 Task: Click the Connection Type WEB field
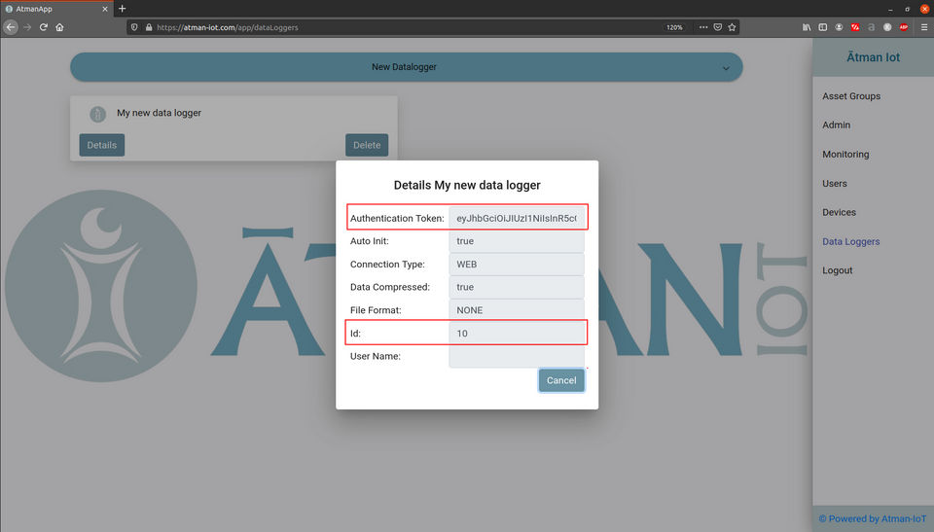(517, 264)
